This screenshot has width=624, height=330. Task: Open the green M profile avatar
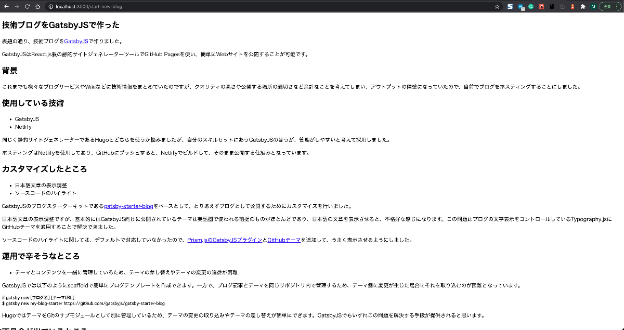click(593, 7)
